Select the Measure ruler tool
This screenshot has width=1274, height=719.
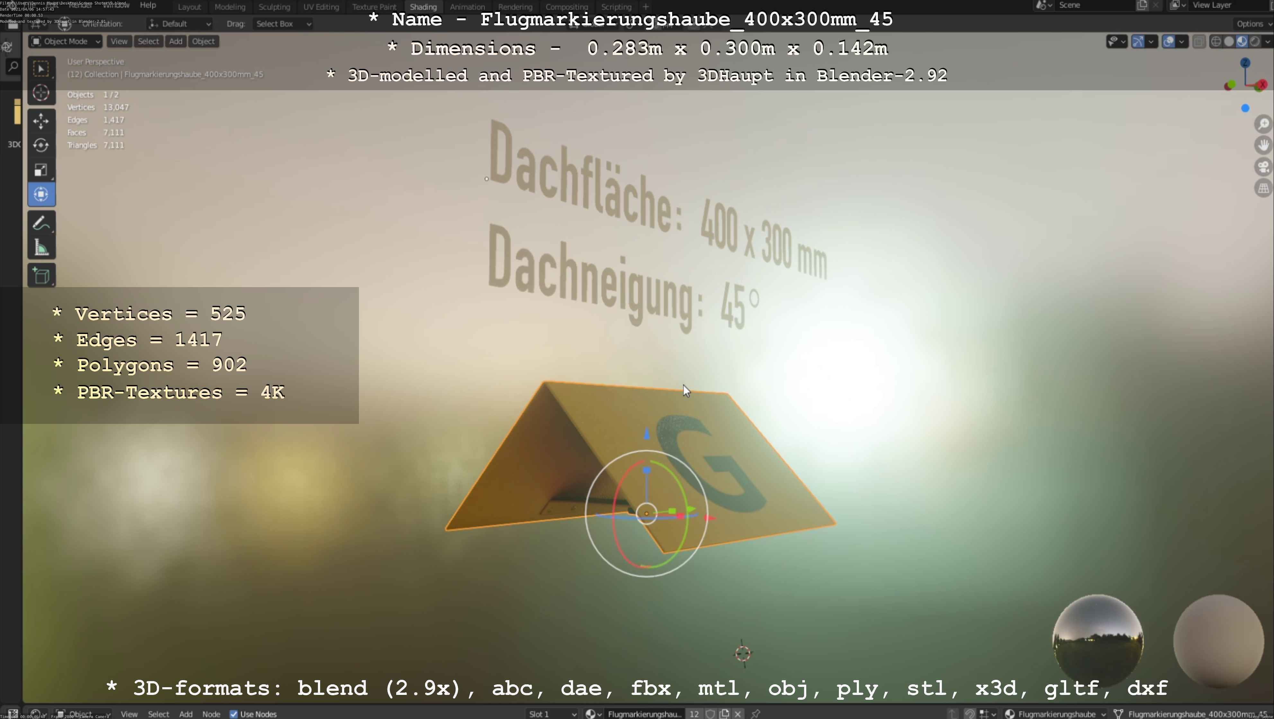[41, 248]
